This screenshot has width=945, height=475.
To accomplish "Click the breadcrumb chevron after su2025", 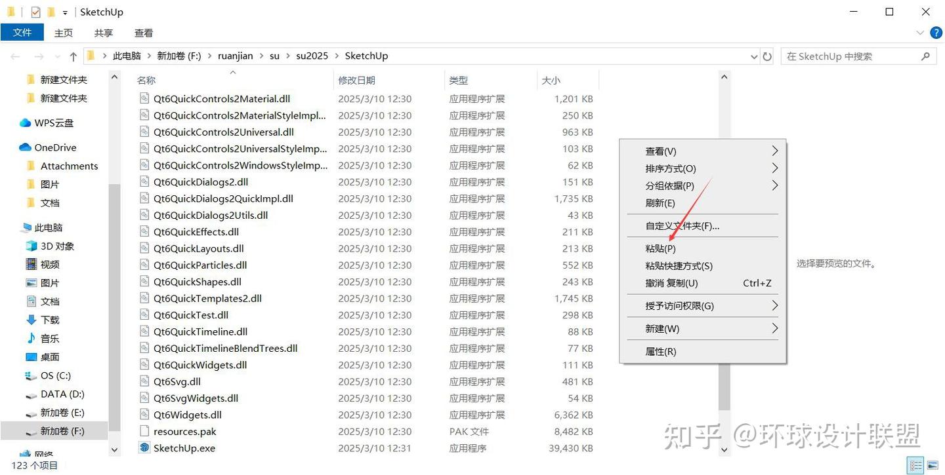I will pyautogui.click(x=338, y=56).
